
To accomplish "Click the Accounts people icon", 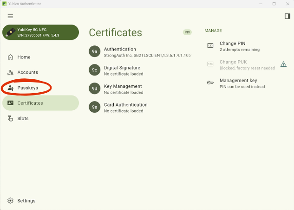I will (x=10, y=72).
